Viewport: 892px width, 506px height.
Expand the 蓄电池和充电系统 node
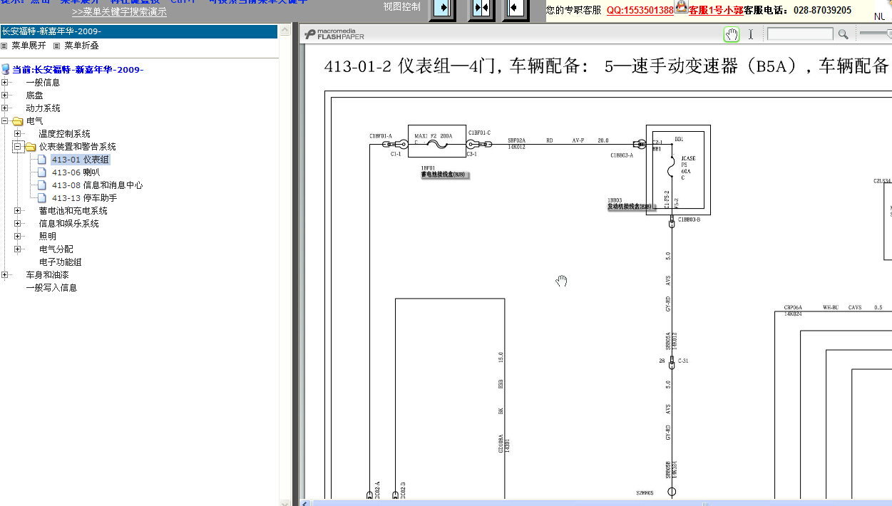coord(18,211)
